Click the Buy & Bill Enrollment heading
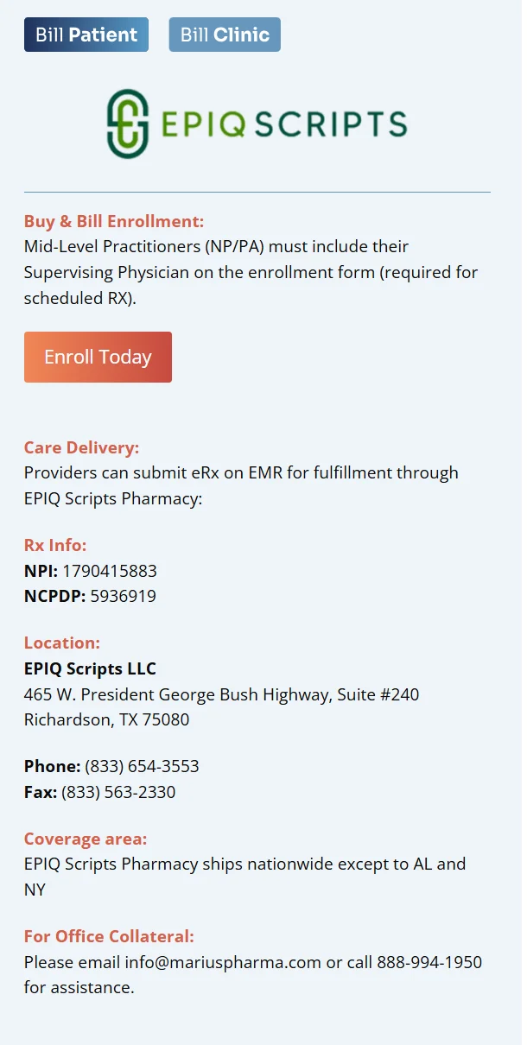Viewport: 527px width, 1045px height. (x=114, y=221)
